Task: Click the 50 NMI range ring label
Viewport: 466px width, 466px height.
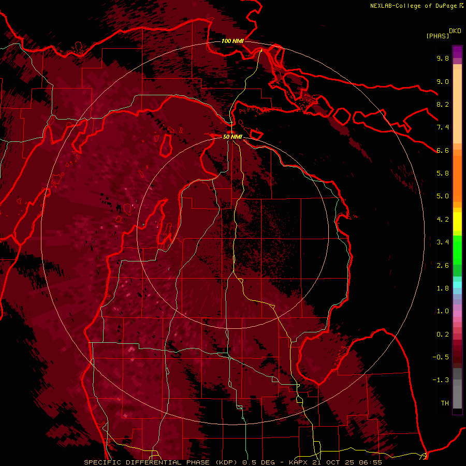Action: point(232,137)
